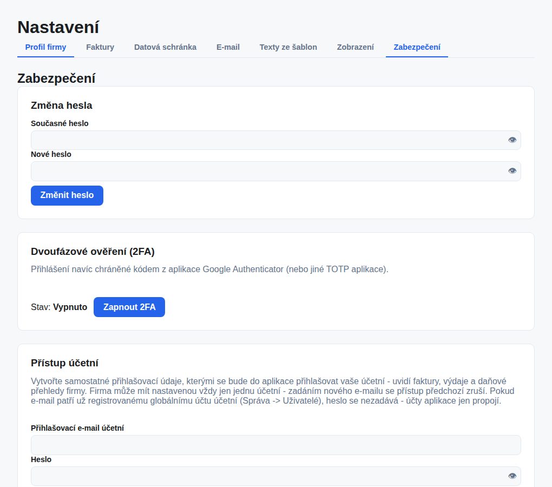
Task: Click the Nové heslo label
Action: (51, 154)
